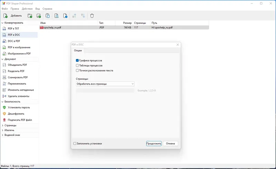Open the Правка menu
This screenshot has width=276, height=169.
pos(15,9)
